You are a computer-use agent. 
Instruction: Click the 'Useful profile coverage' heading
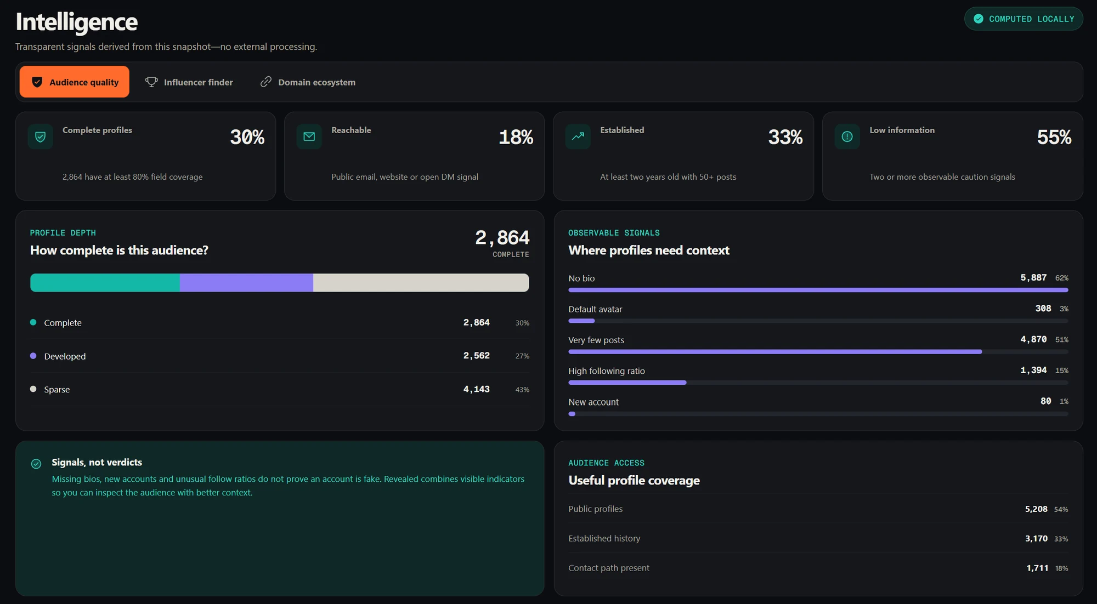tap(634, 481)
